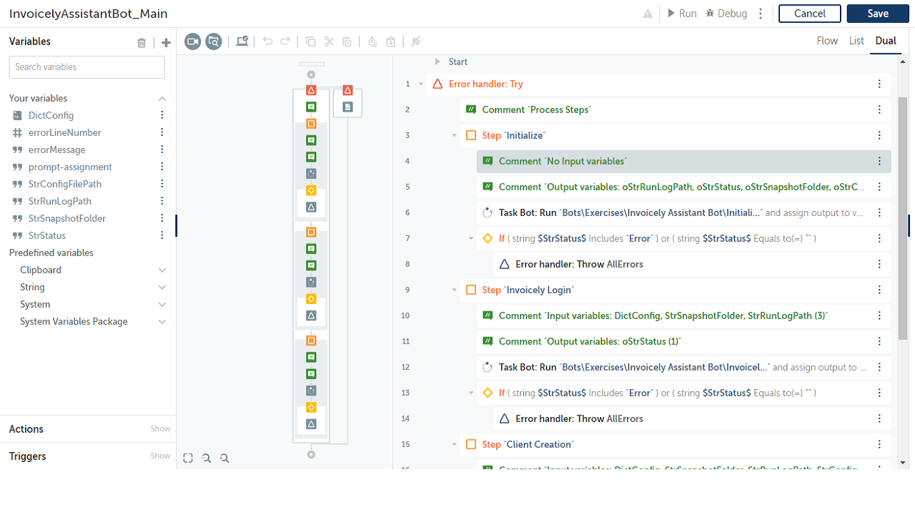Click the Start recording camera icon

pyautogui.click(x=192, y=41)
